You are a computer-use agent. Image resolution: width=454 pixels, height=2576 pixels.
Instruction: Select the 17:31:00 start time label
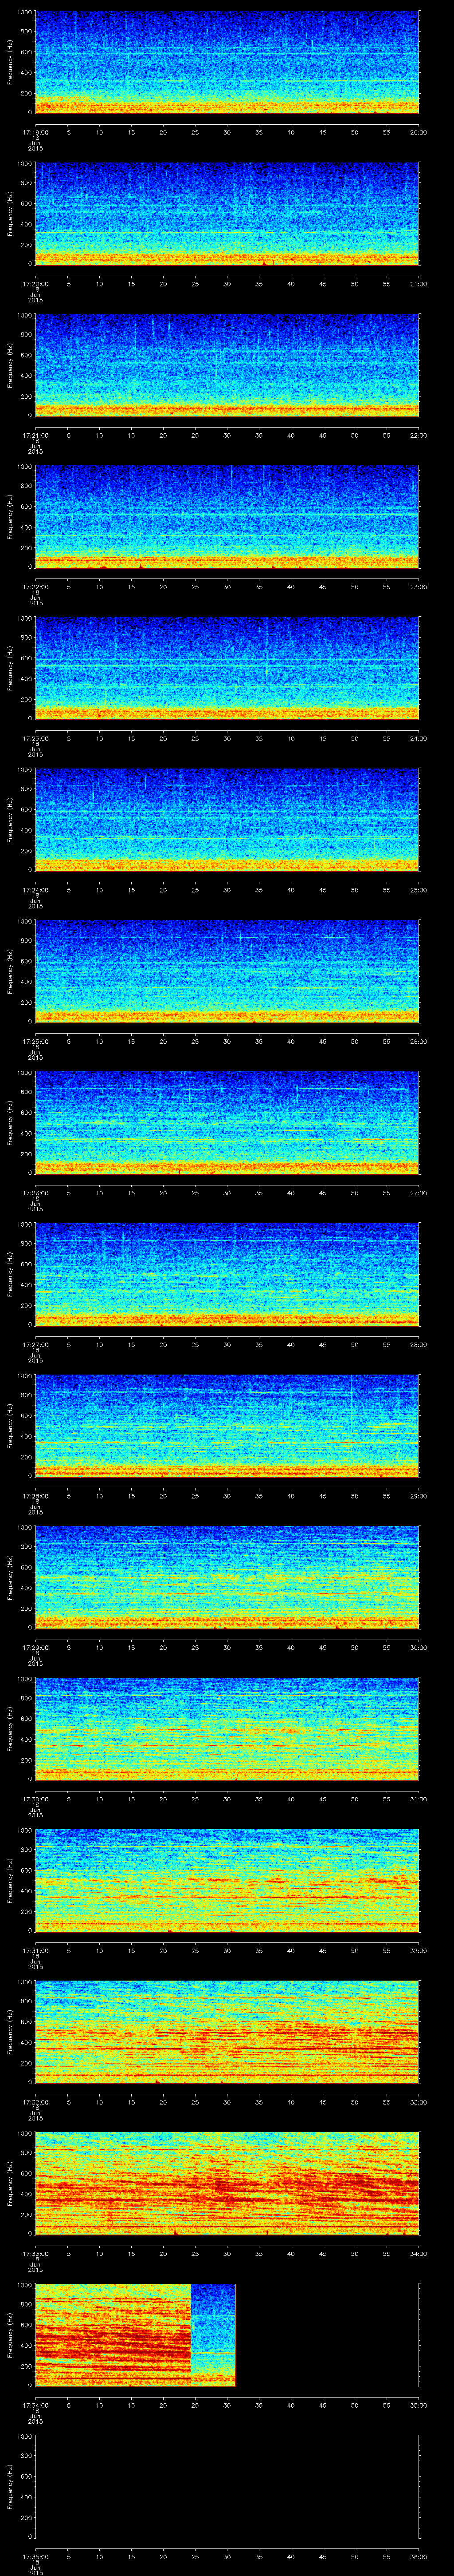(35, 1950)
